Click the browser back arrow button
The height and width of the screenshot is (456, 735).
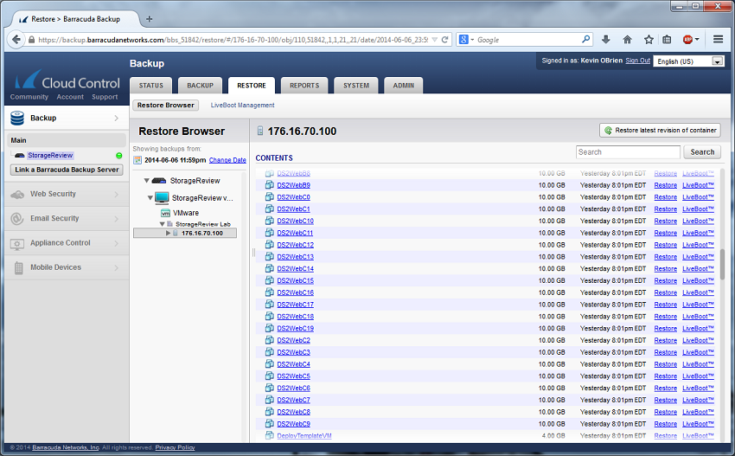click(16, 40)
